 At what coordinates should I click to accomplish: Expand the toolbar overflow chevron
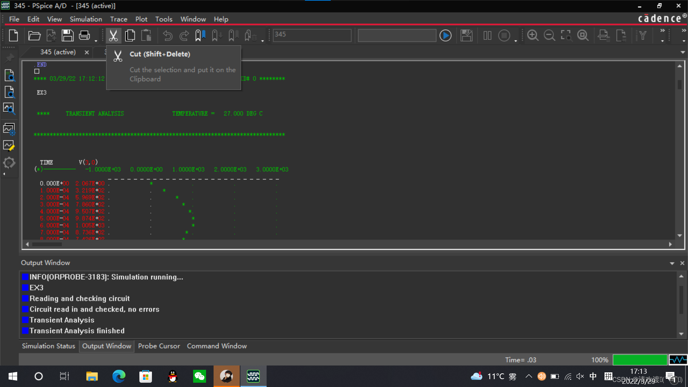[x=662, y=31]
